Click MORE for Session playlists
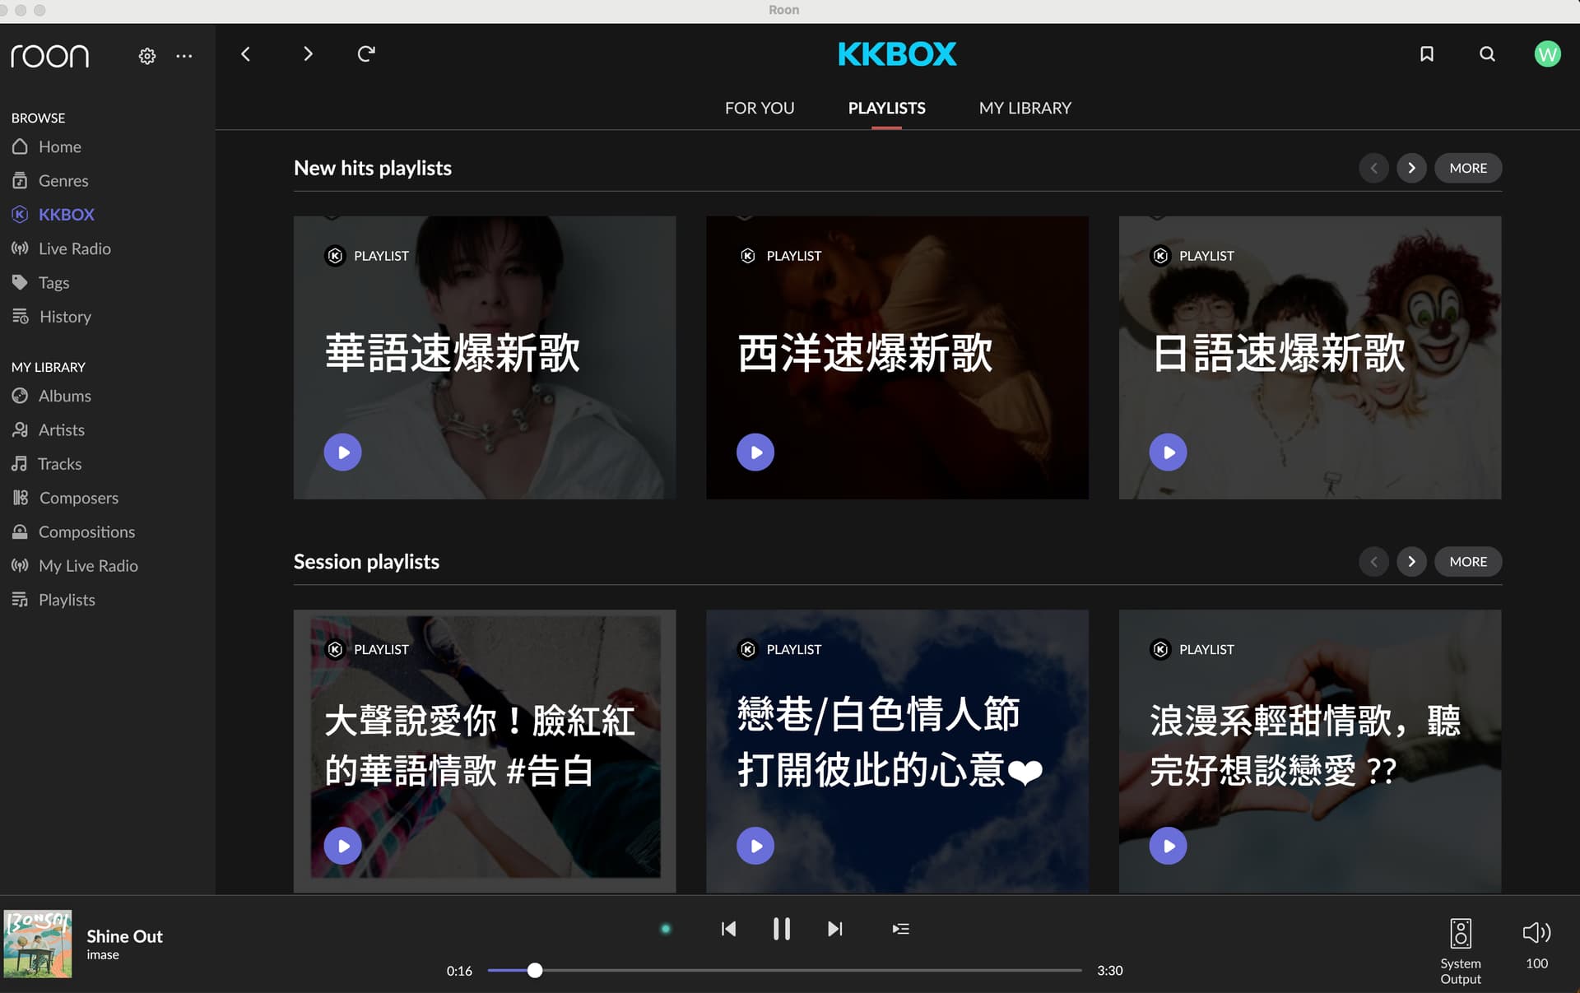 [1467, 561]
